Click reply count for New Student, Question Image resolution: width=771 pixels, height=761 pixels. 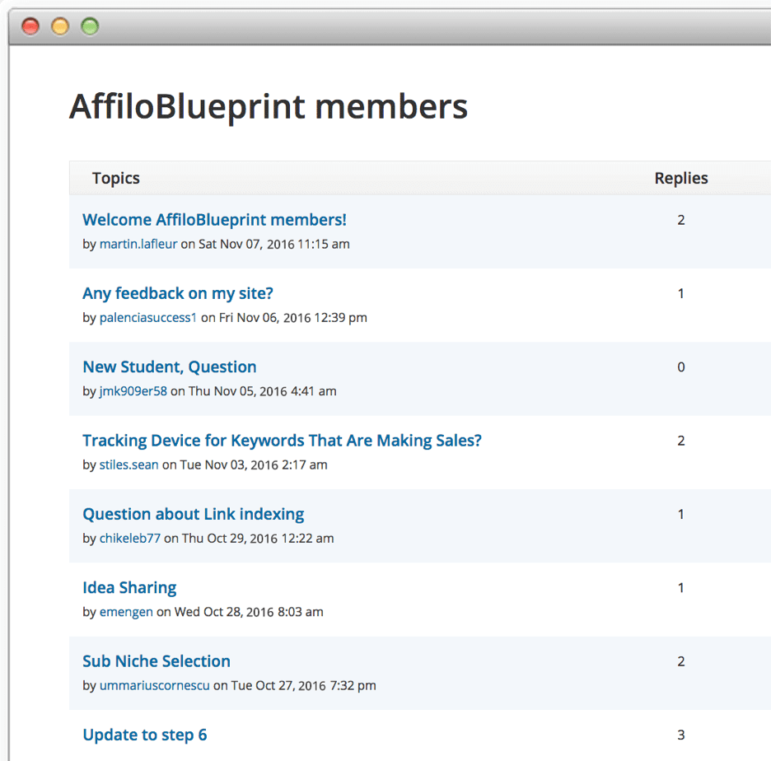click(681, 366)
